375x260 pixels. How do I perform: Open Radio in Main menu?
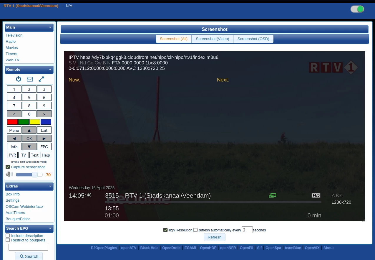click(x=11, y=42)
